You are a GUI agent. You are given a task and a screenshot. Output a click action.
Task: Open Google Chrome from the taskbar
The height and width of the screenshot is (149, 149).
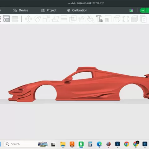click(x=127, y=144)
